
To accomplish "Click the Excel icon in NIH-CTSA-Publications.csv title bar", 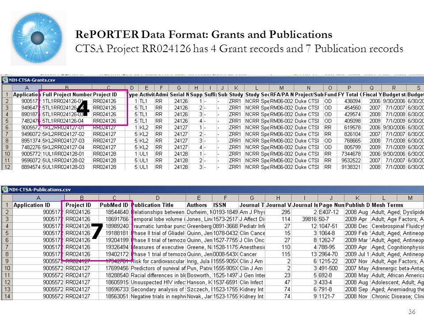I will click(5, 189).
